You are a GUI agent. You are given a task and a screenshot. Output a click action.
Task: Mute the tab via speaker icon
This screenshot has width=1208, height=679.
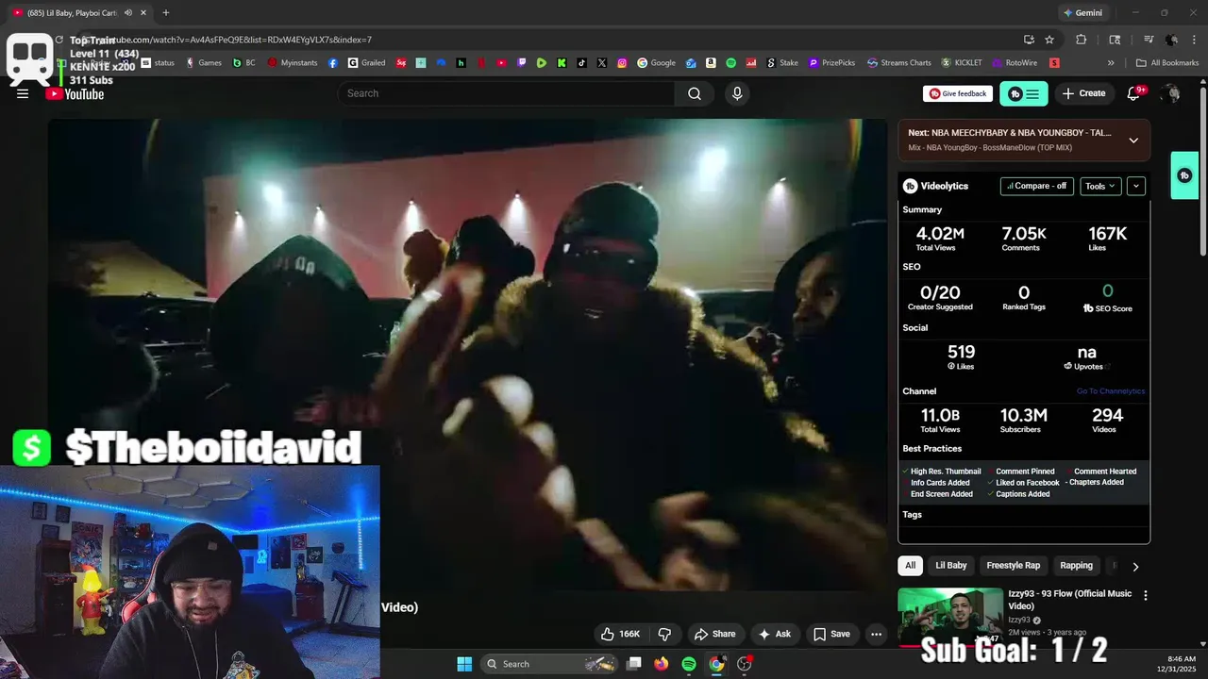128,13
